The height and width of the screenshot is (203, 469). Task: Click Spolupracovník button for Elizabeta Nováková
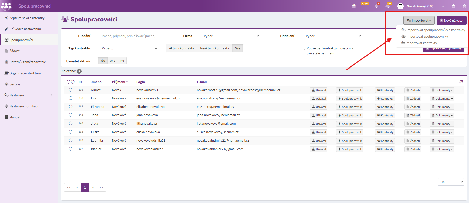pos(350,107)
